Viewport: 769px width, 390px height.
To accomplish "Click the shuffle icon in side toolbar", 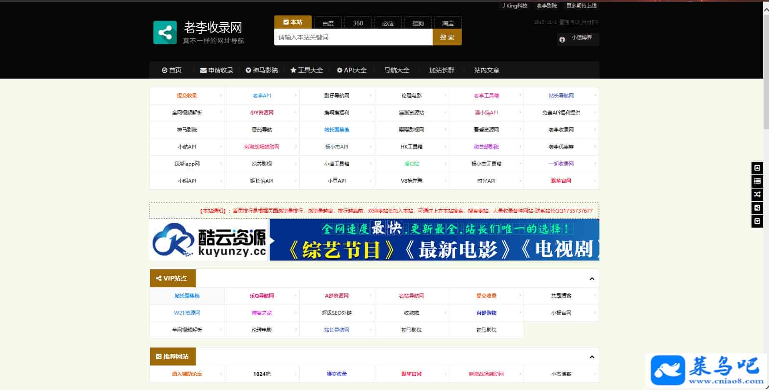I will (x=757, y=194).
